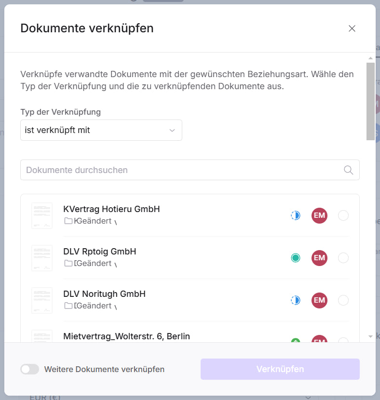This screenshot has height=400, width=380.
Task: Click EM avatar on DLV Noritugh GmbH row
Action: click(319, 300)
